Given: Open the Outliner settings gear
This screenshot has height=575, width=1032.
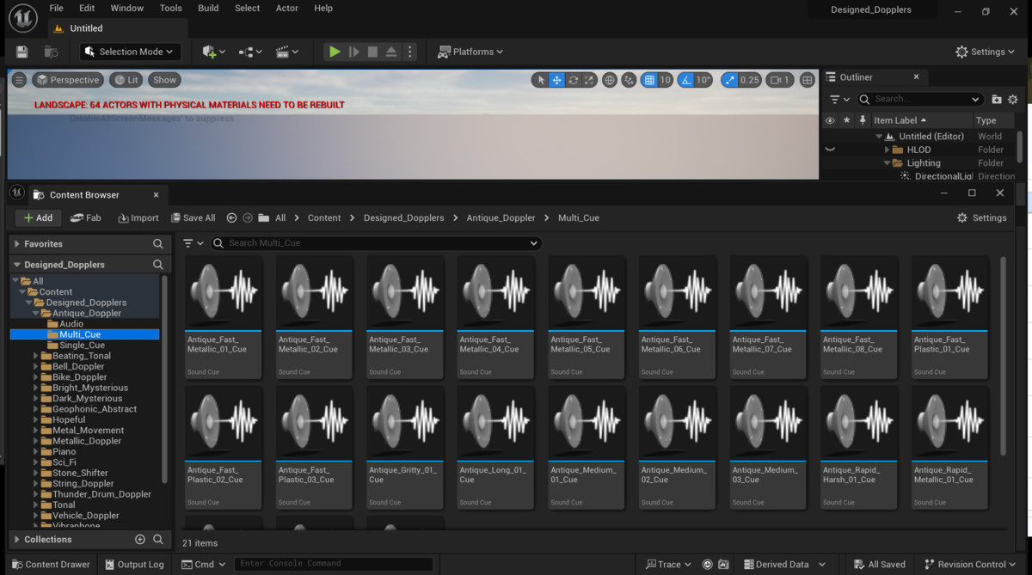Looking at the screenshot, I should [x=1012, y=99].
